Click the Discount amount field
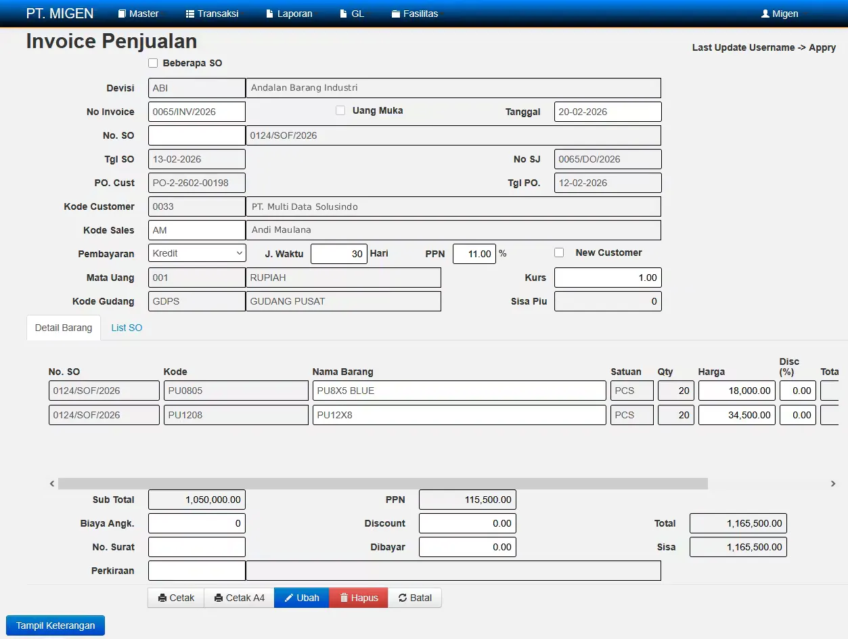 point(468,523)
